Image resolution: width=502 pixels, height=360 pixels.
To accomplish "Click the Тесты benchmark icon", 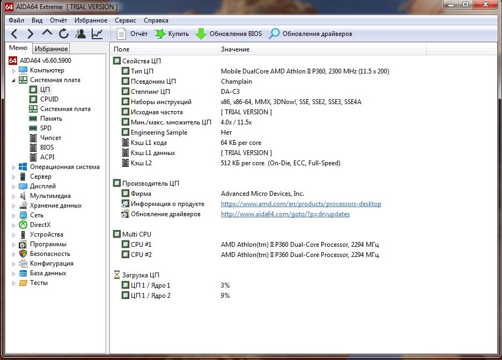I will click(23, 283).
